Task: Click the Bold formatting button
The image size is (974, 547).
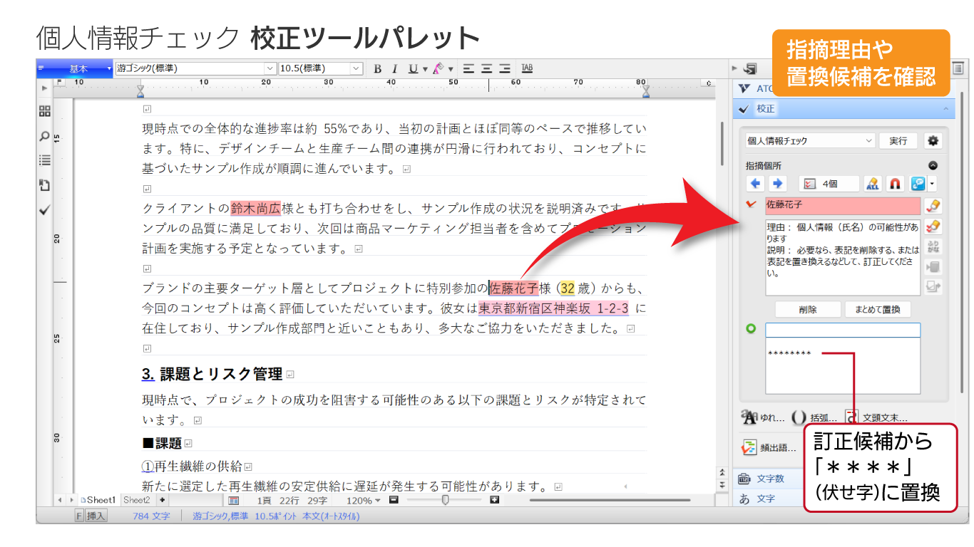Action: (378, 69)
